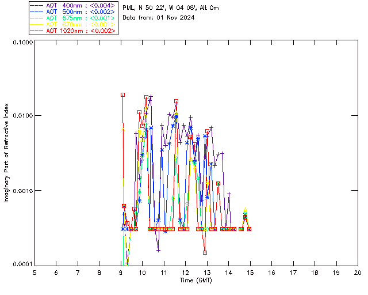368x295 pixels.
Task: Click the 0.1000 y-axis tick label
Action: coord(22,43)
